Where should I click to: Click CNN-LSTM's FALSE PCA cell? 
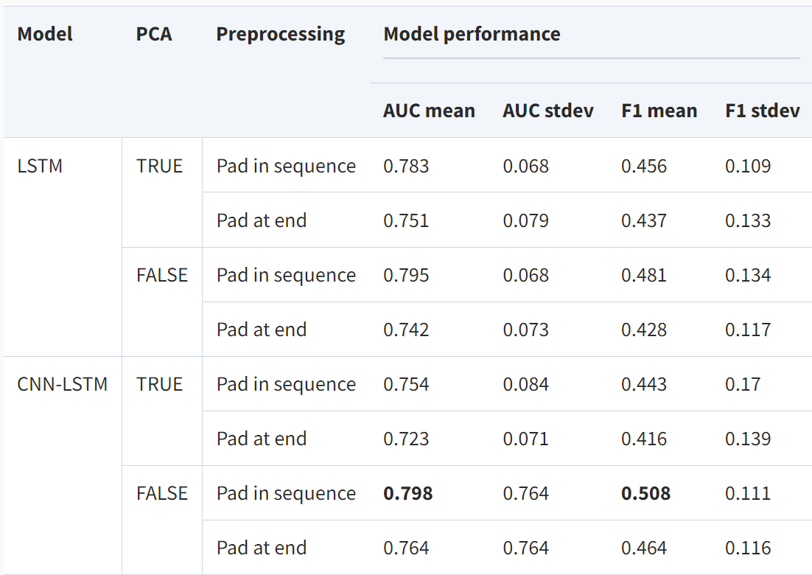tap(161, 493)
